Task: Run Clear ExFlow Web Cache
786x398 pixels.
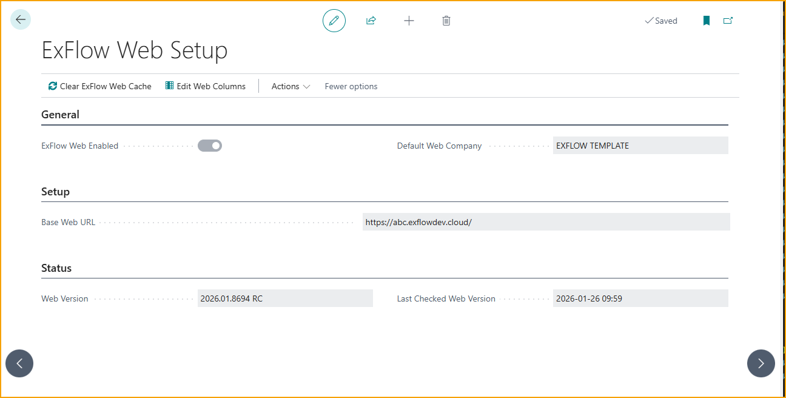Action: (x=99, y=86)
